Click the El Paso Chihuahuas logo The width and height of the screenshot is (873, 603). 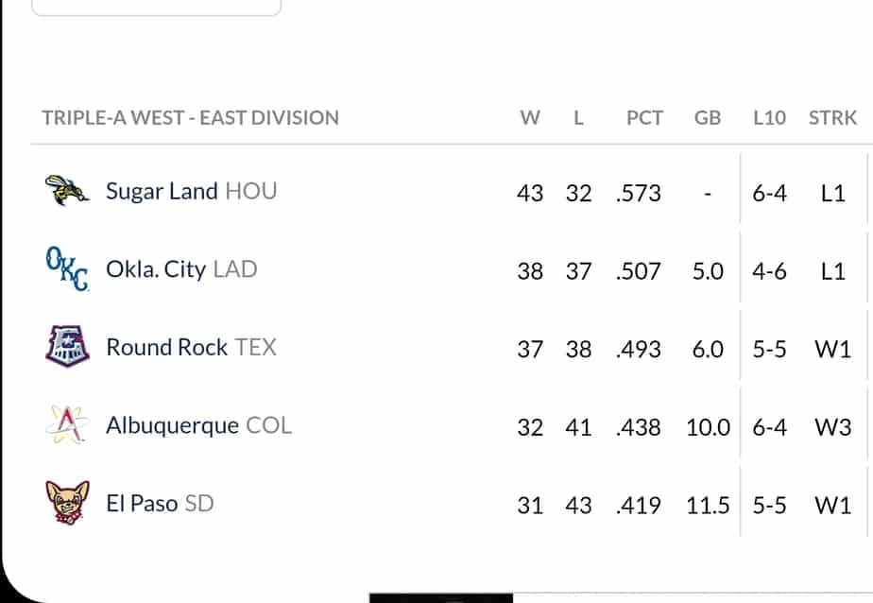[x=67, y=503]
